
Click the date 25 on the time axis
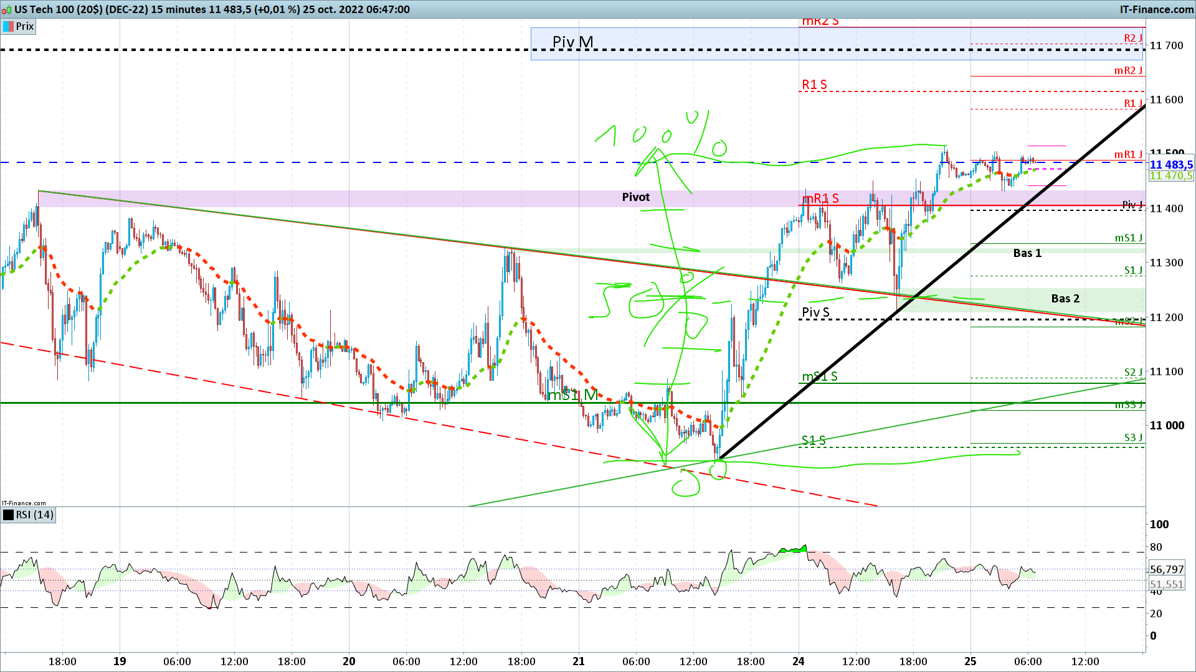click(970, 661)
